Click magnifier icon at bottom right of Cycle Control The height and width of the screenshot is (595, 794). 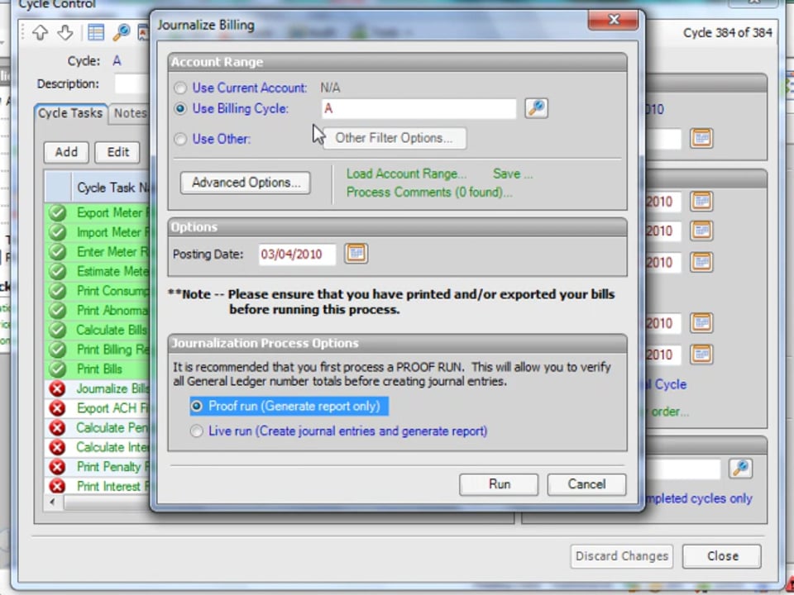(x=740, y=469)
